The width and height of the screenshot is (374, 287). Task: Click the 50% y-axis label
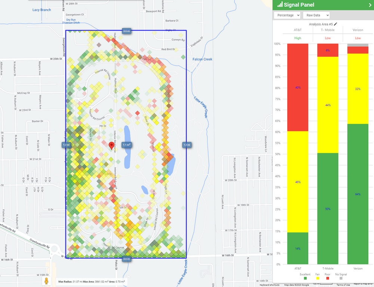click(278, 154)
